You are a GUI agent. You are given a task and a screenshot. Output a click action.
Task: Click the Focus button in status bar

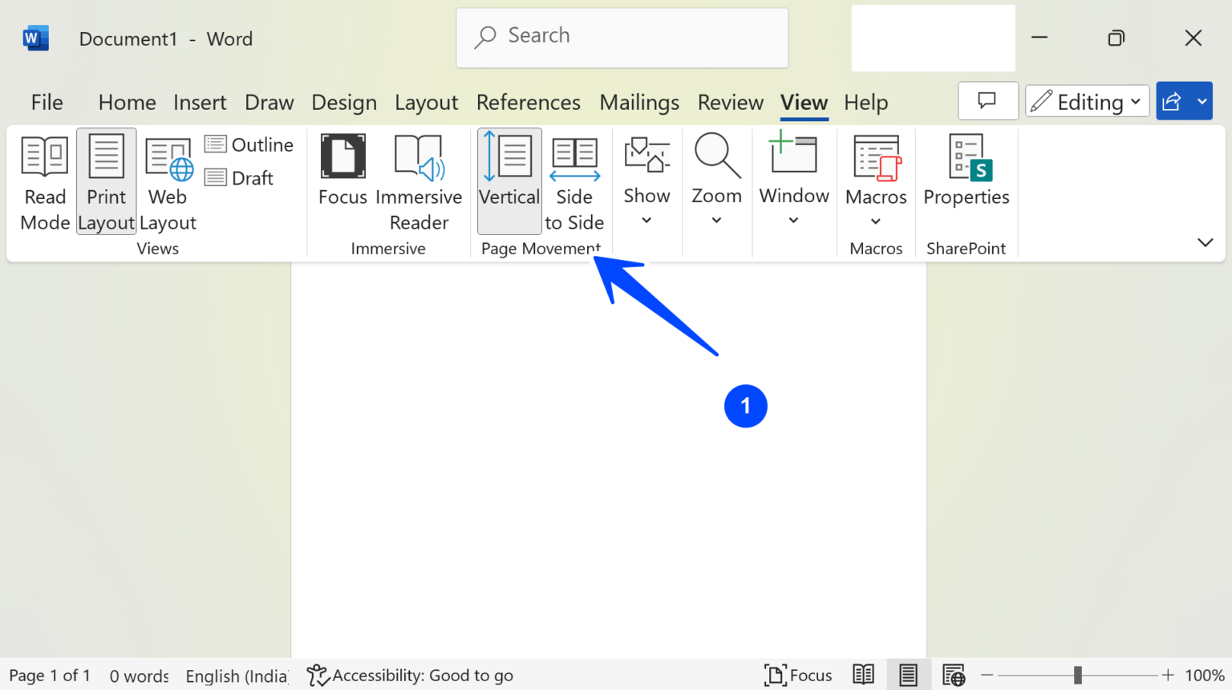coord(798,675)
